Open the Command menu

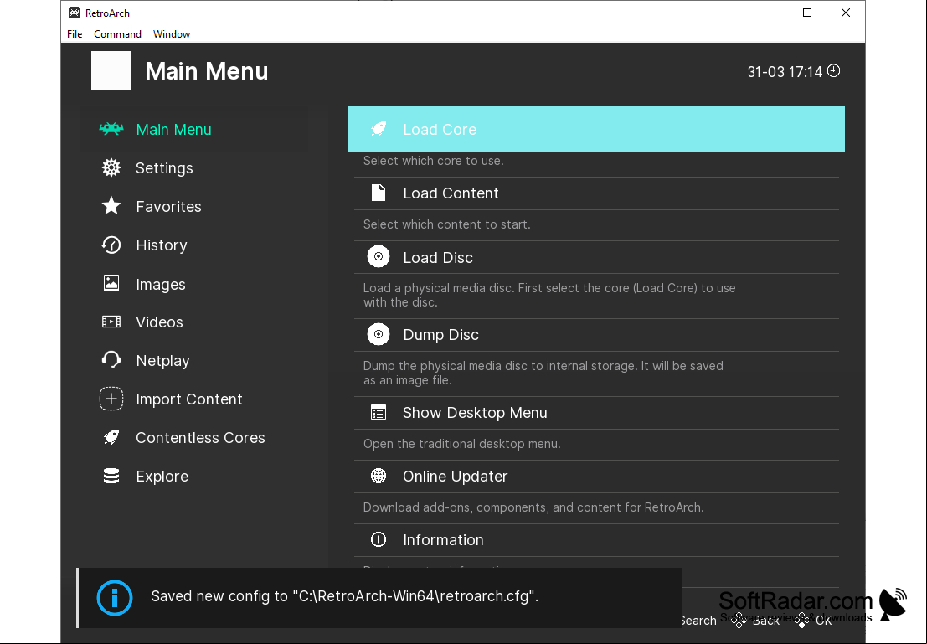[117, 34]
